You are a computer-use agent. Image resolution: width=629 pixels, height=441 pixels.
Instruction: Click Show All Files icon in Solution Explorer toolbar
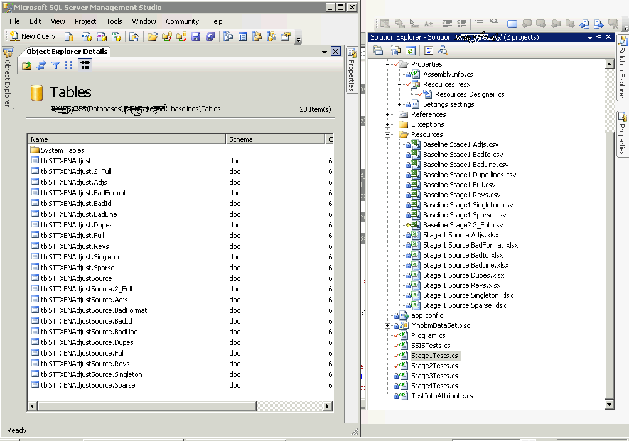396,50
